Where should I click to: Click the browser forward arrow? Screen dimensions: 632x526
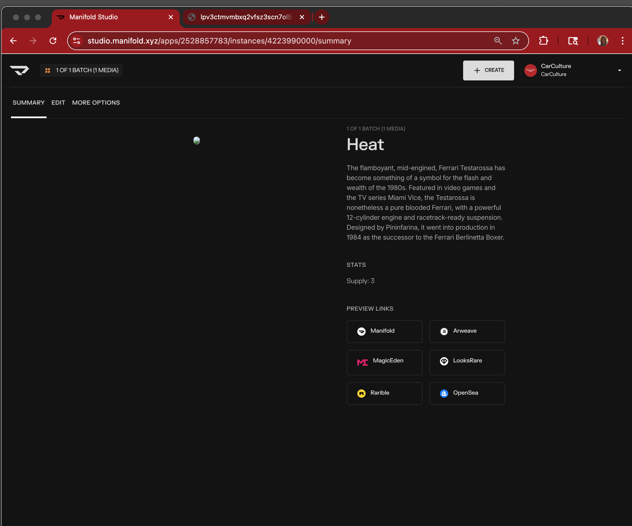(x=33, y=41)
